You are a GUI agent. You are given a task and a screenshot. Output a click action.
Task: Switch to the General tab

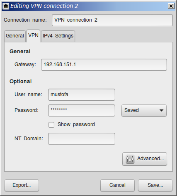[x=15, y=36]
